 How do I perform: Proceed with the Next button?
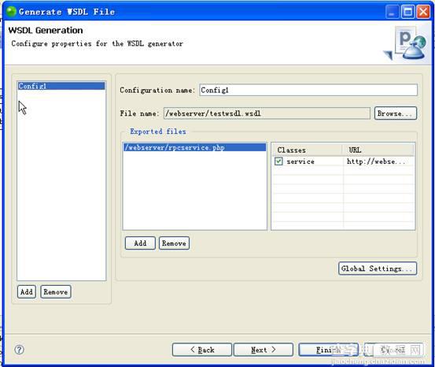[x=264, y=350]
